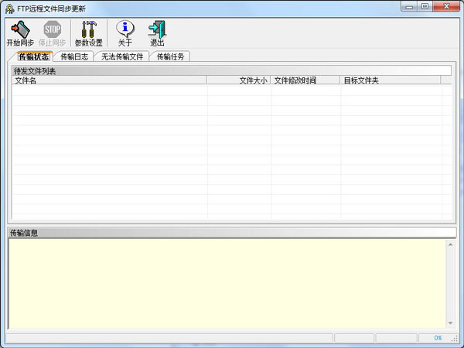Sort by 文件大小 column header
The height and width of the screenshot is (348, 464).
(x=238, y=80)
